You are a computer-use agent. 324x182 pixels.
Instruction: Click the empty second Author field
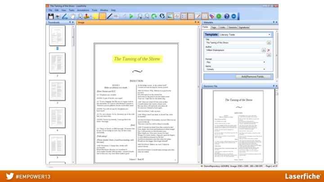(x=235, y=55)
